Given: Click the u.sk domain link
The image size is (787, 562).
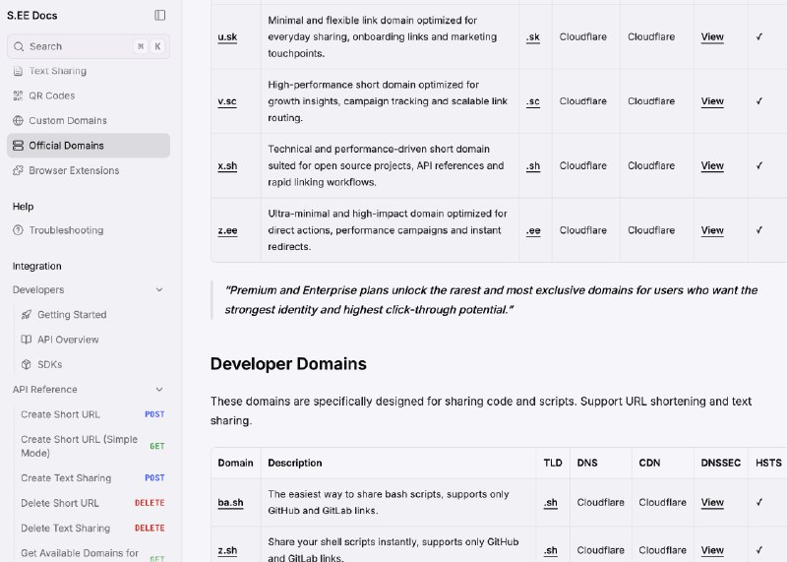Looking at the screenshot, I should point(226,37).
